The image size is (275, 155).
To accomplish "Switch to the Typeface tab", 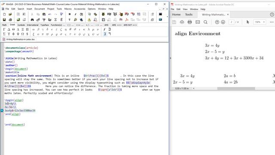I will click(x=45, y=25).
